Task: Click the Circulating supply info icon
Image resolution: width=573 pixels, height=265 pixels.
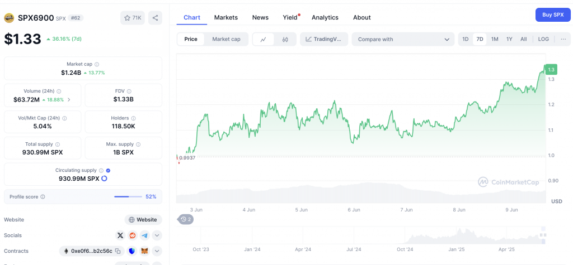Action: [101, 170]
